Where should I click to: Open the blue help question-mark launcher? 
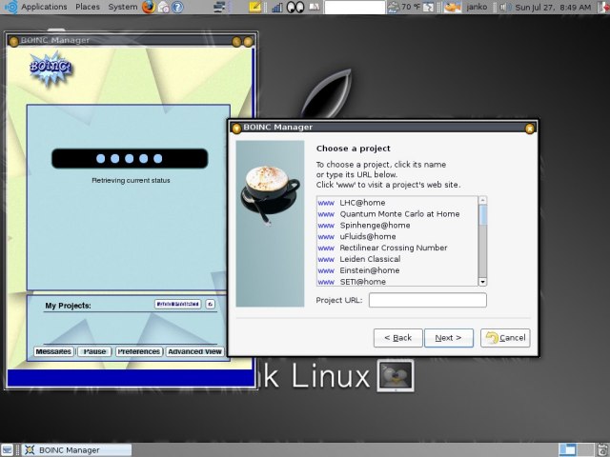coord(177,7)
